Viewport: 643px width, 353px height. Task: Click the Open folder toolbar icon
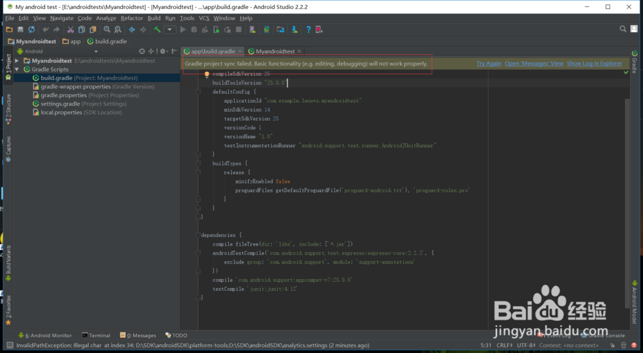9,30
